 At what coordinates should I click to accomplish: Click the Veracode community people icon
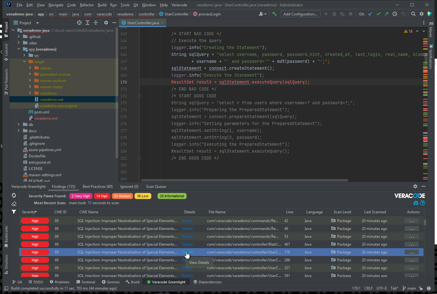click(416, 203)
